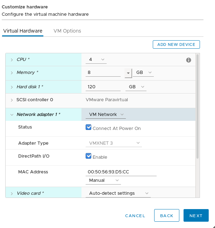
Task: Collapse the Network adapter 1 section
Action: coord(12,115)
